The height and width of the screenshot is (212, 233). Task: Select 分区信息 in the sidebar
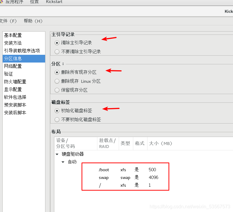click(x=24, y=59)
